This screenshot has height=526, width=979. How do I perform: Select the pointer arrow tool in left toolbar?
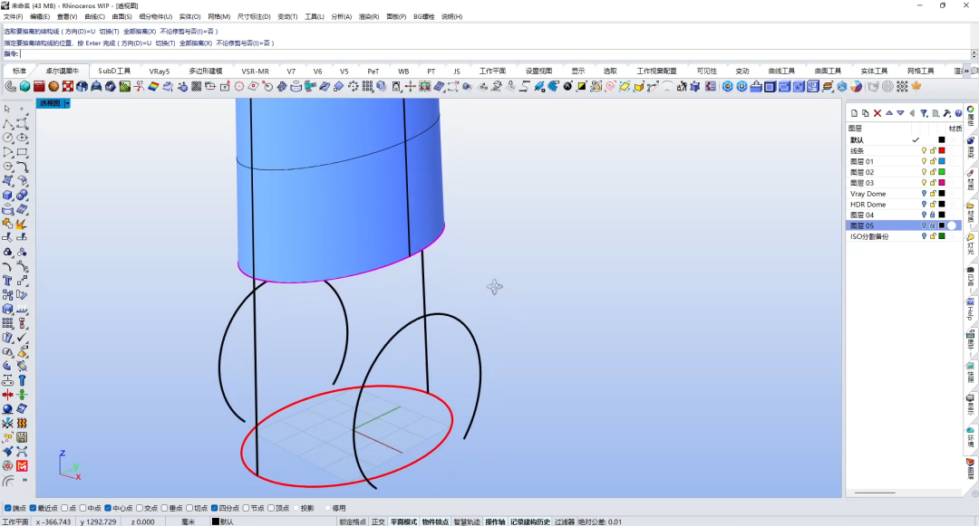[x=7, y=109]
